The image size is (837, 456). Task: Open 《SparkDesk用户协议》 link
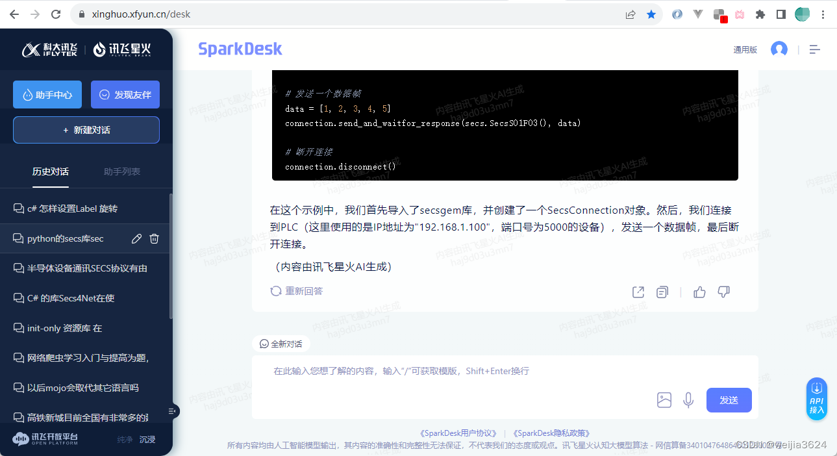point(458,433)
